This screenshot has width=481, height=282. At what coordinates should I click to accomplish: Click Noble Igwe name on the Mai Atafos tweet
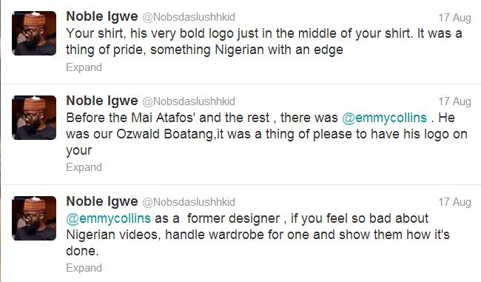[102, 101]
